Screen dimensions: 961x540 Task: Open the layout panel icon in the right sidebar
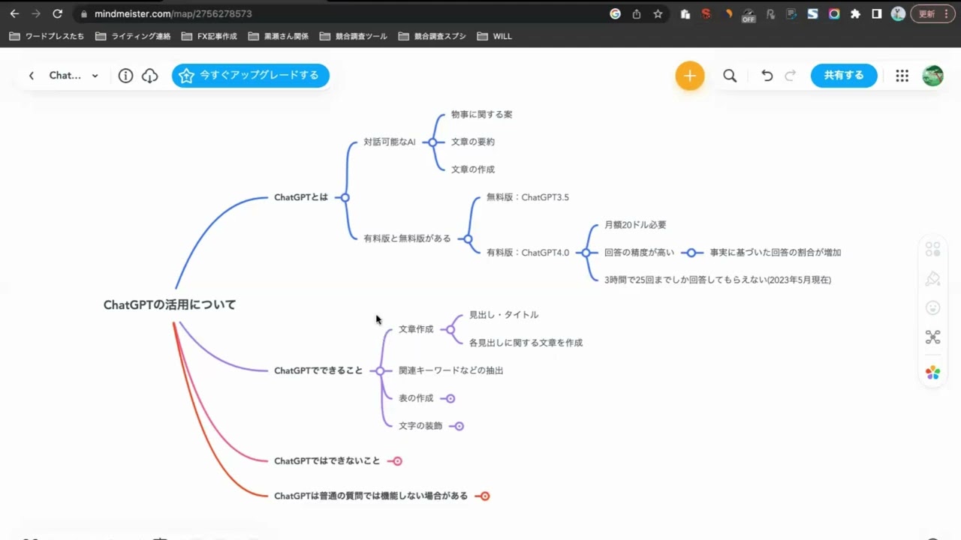932,249
